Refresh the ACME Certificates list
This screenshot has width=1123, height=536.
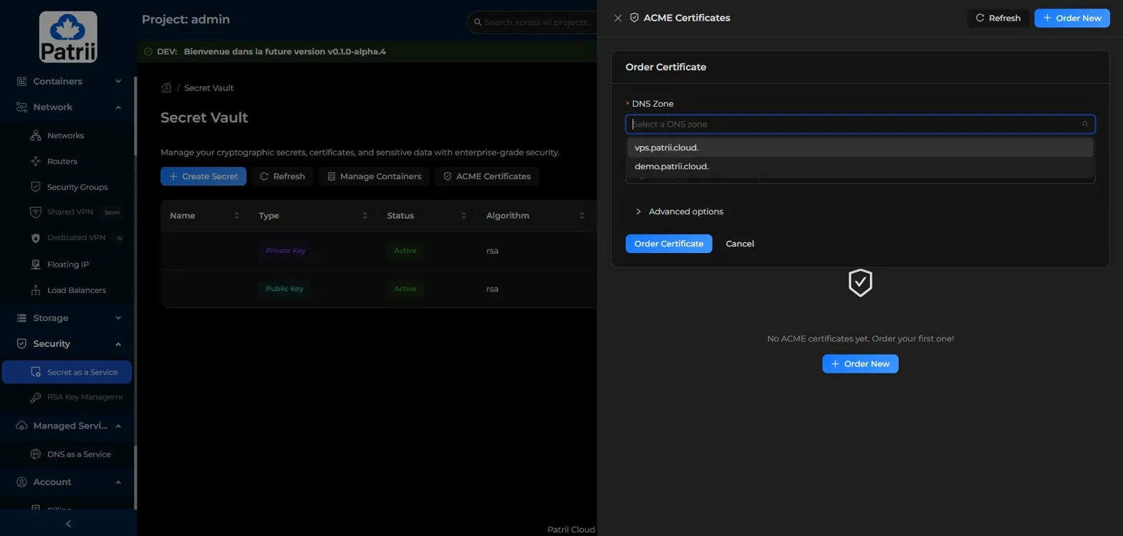[998, 18]
